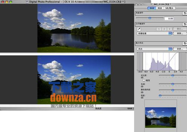Adjust the 颜色饱和度 saturation slider
This screenshot has height=132, width=187.
tap(173, 90)
